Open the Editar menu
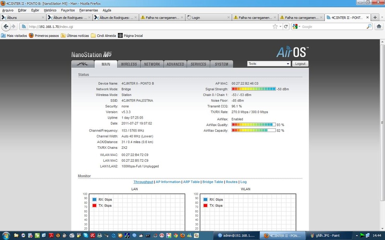Viewport: 385px width, 240px height. [22, 10]
